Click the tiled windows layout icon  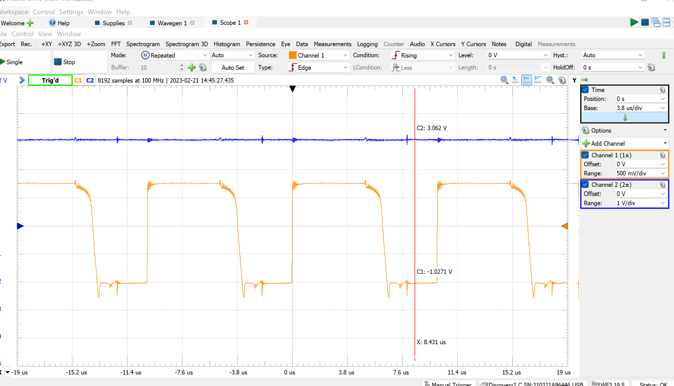(x=667, y=22)
